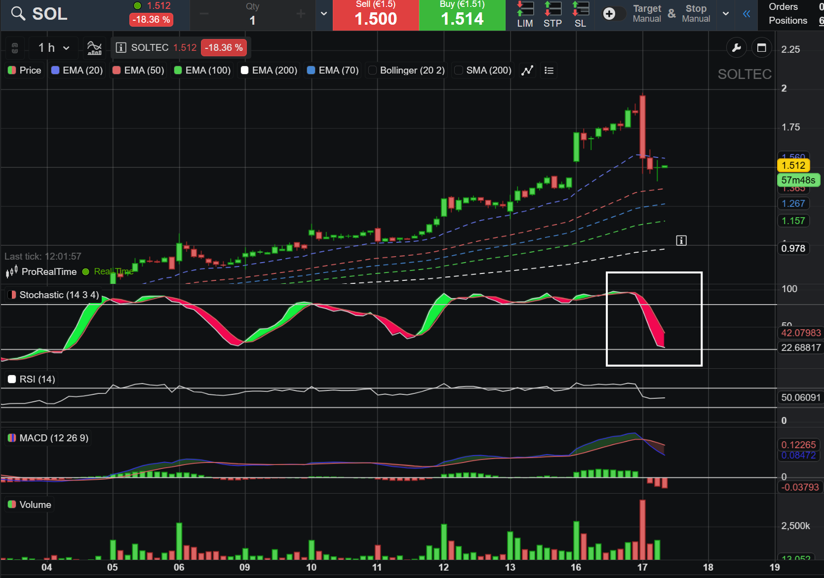Open the indicator list icon

tap(549, 71)
